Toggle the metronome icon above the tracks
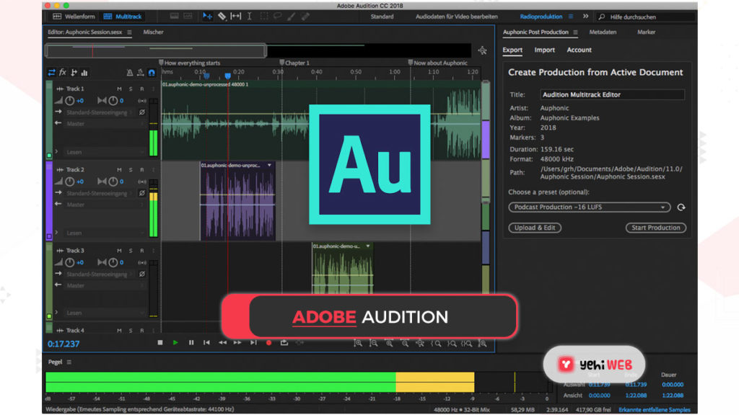 click(129, 73)
